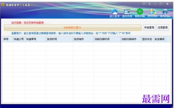
Task: Click the 温馨提示 hint text
Action: [71, 33]
